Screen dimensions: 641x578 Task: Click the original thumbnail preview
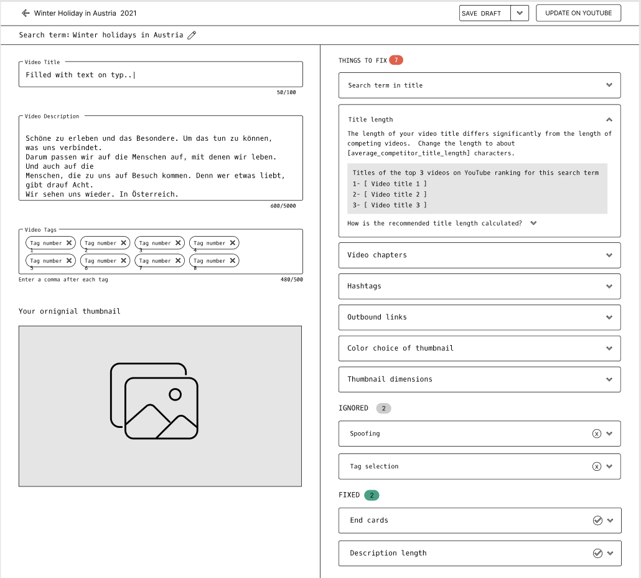coord(160,405)
